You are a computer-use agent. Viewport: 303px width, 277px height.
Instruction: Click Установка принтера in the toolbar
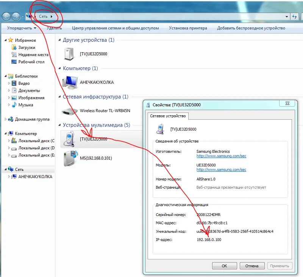[188, 28]
